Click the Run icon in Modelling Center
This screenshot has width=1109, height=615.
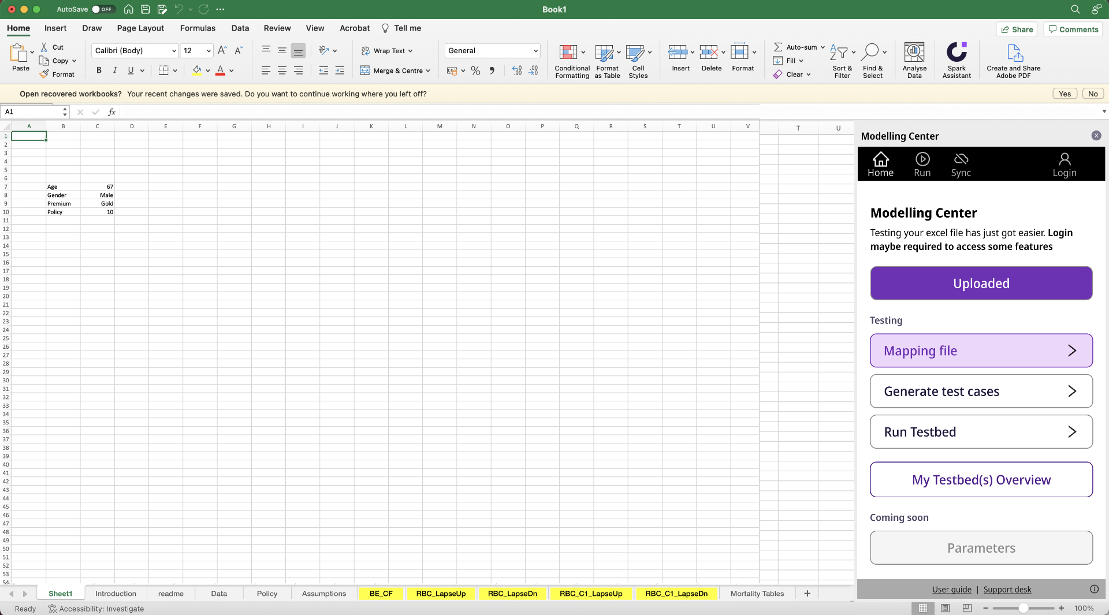pos(922,159)
